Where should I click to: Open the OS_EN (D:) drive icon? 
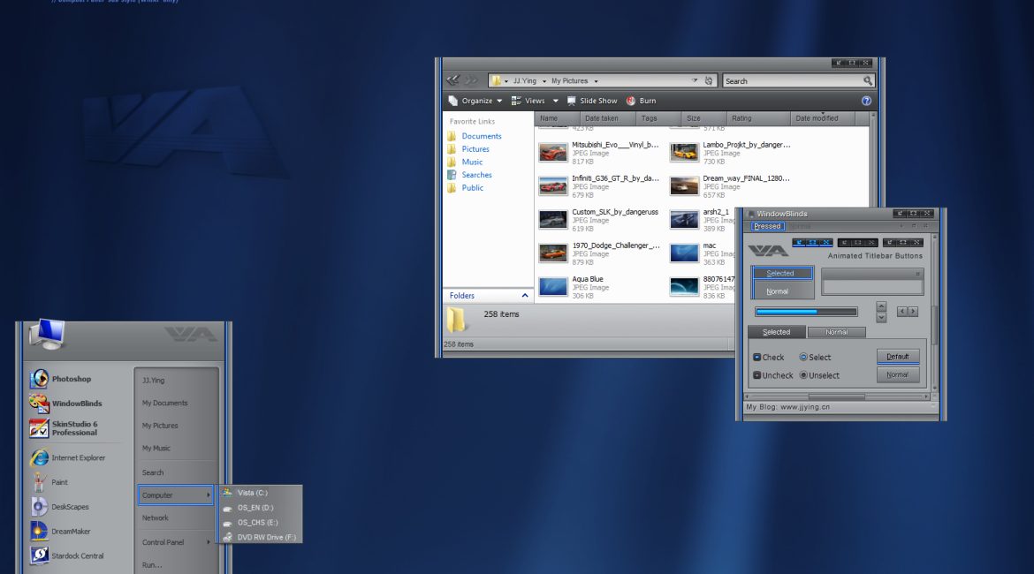tap(227, 508)
